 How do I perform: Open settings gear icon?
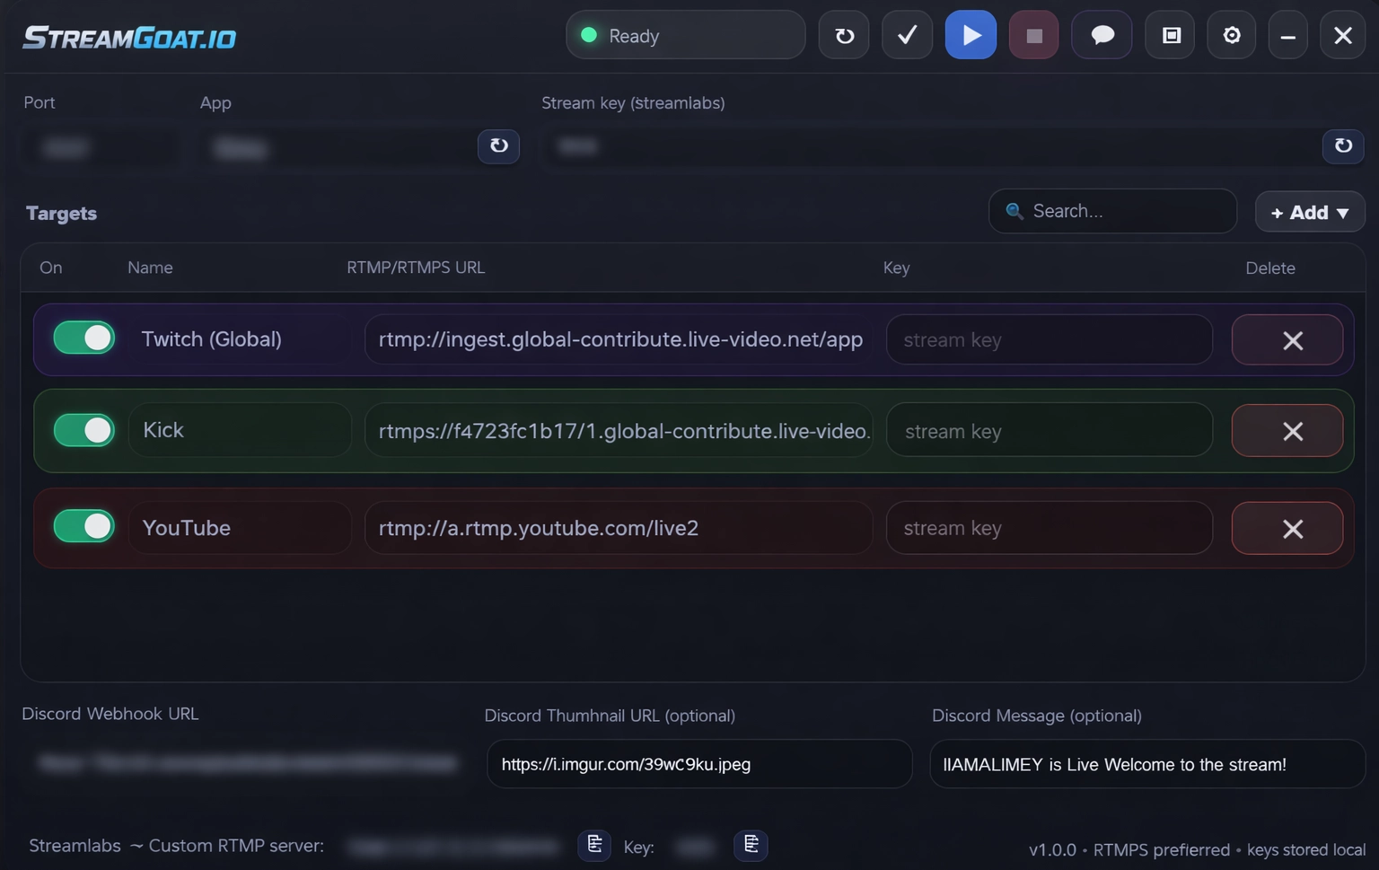tap(1232, 35)
